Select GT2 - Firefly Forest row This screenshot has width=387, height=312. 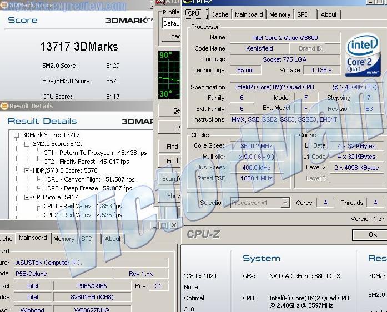tap(86, 162)
